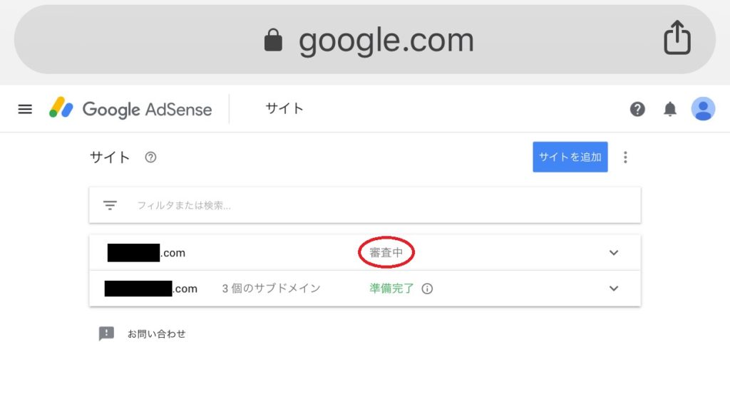Expand the first .com site row
The height and width of the screenshot is (404, 730).
(x=614, y=253)
